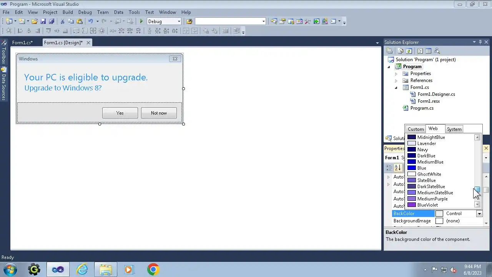Viewport: 492px width, 277px height.
Task: Open the Build menu
Action: click(x=68, y=12)
